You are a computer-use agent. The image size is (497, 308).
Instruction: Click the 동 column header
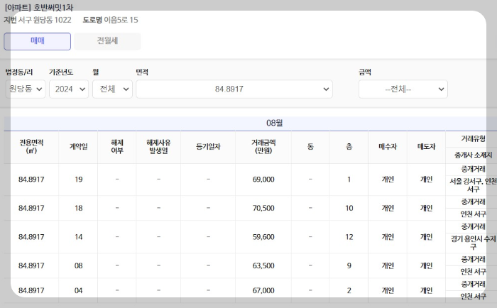pos(310,147)
